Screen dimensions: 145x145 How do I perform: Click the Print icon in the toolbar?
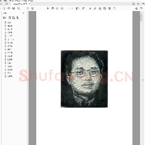coord(13,8)
